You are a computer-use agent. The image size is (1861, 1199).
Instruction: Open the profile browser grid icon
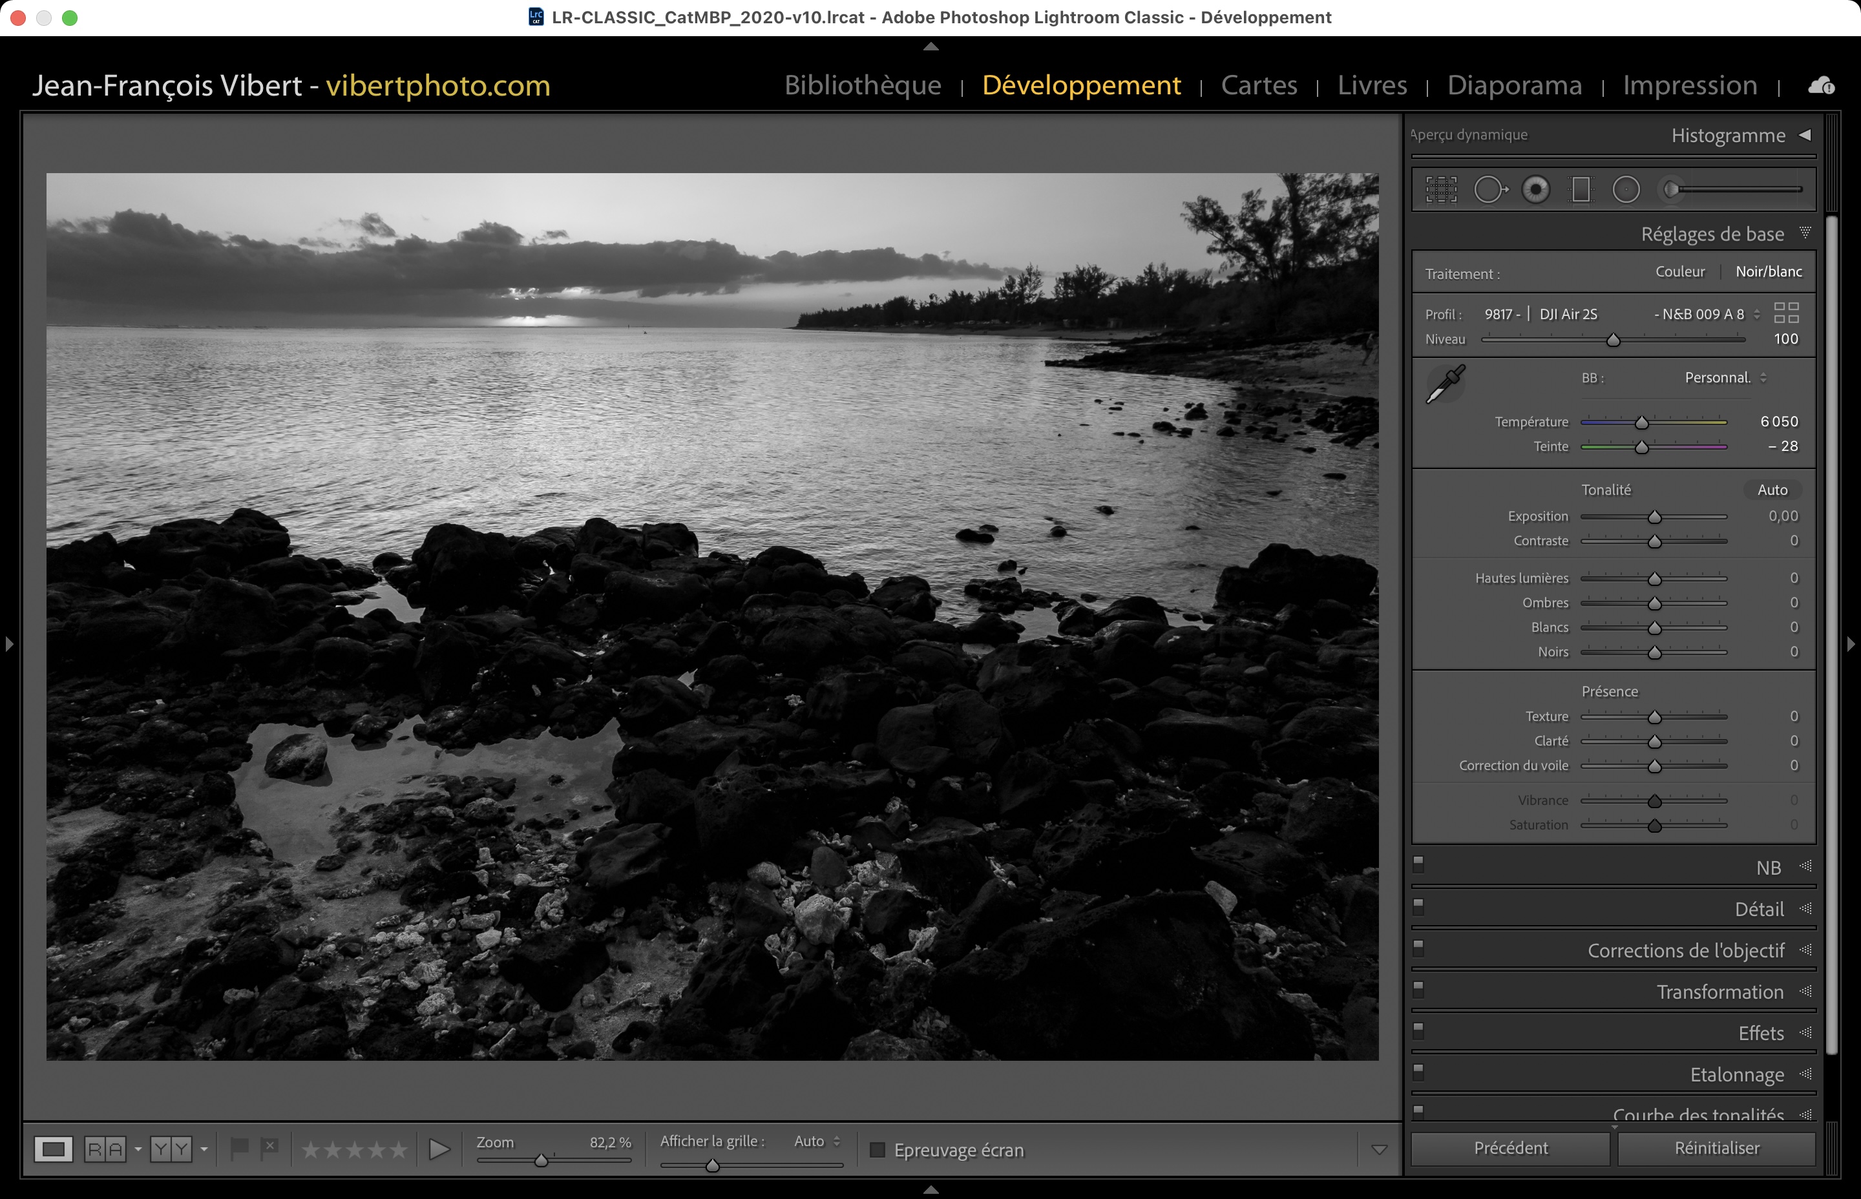pyautogui.click(x=1786, y=313)
